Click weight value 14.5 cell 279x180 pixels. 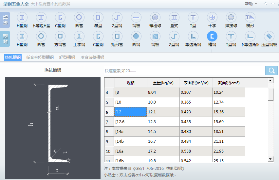(x=163, y=132)
